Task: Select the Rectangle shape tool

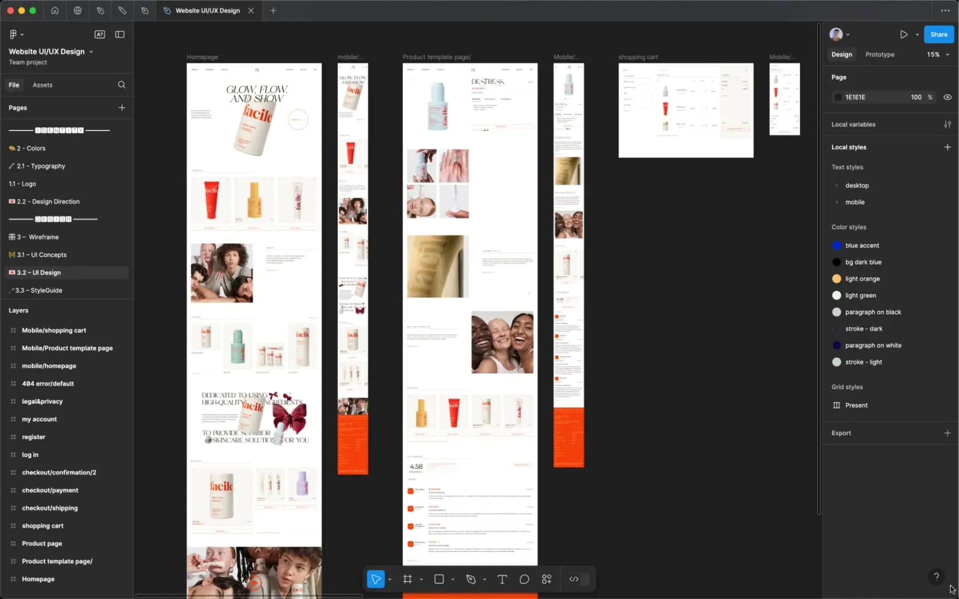Action: pyautogui.click(x=439, y=579)
